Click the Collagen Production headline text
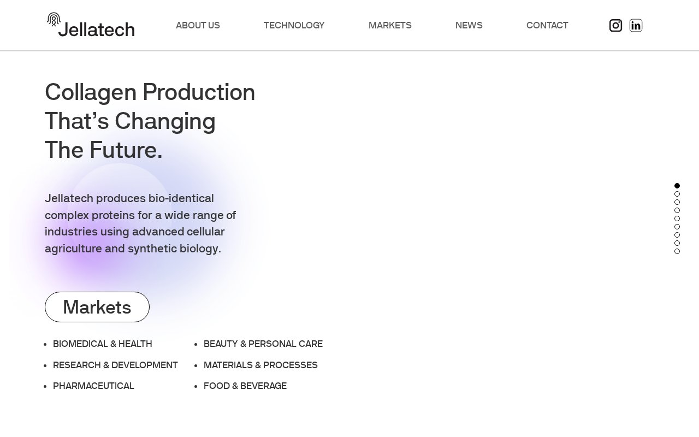The width and height of the screenshot is (699, 437). click(x=150, y=121)
